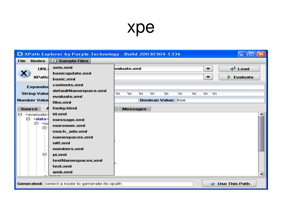The width and height of the screenshot is (282, 212).
Task: Click the Evaluate button
Action: coord(239,77)
